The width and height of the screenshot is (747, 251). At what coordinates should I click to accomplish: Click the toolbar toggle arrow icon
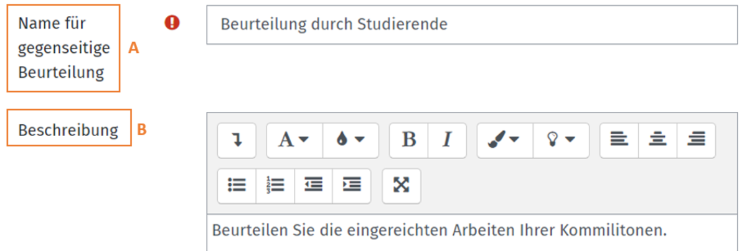pos(237,140)
